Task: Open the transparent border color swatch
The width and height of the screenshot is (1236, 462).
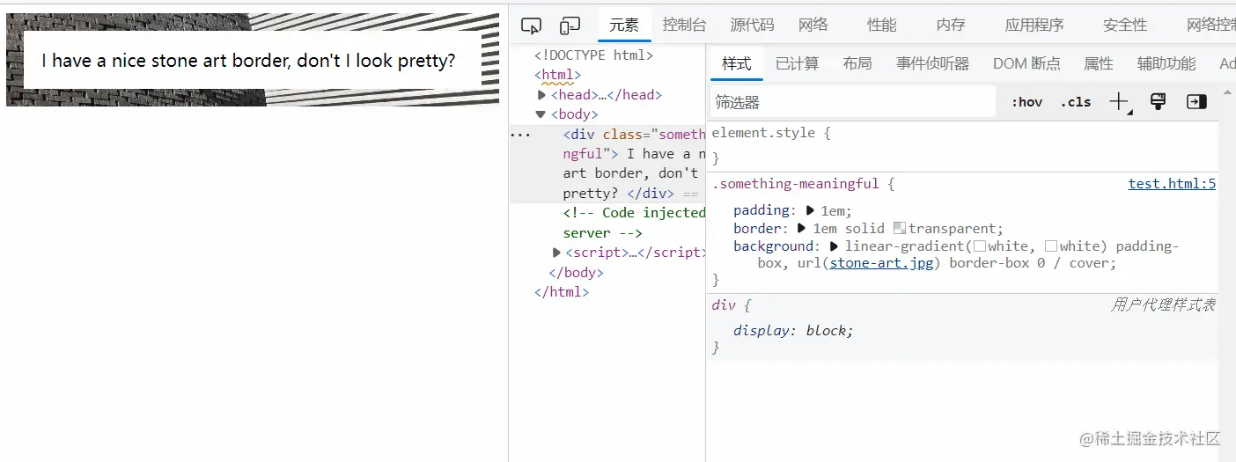Action: pyautogui.click(x=899, y=228)
